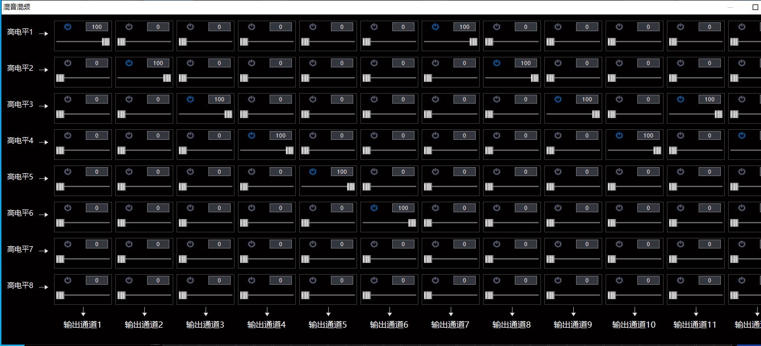Click power icon at 高电平4, 输出通道10
Image resolution: width=761 pixels, height=346 pixels.
point(619,135)
